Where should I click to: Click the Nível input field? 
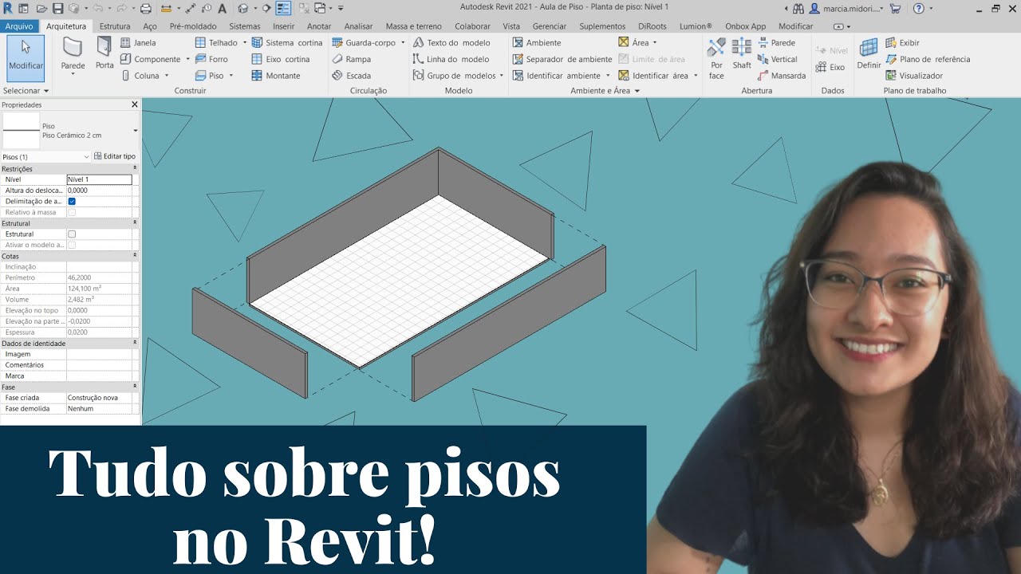point(99,179)
